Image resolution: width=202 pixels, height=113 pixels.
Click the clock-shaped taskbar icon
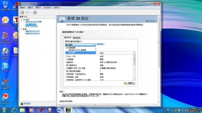point(50,110)
